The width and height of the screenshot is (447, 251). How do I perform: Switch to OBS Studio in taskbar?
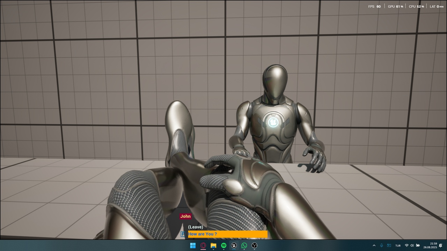coord(255,245)
